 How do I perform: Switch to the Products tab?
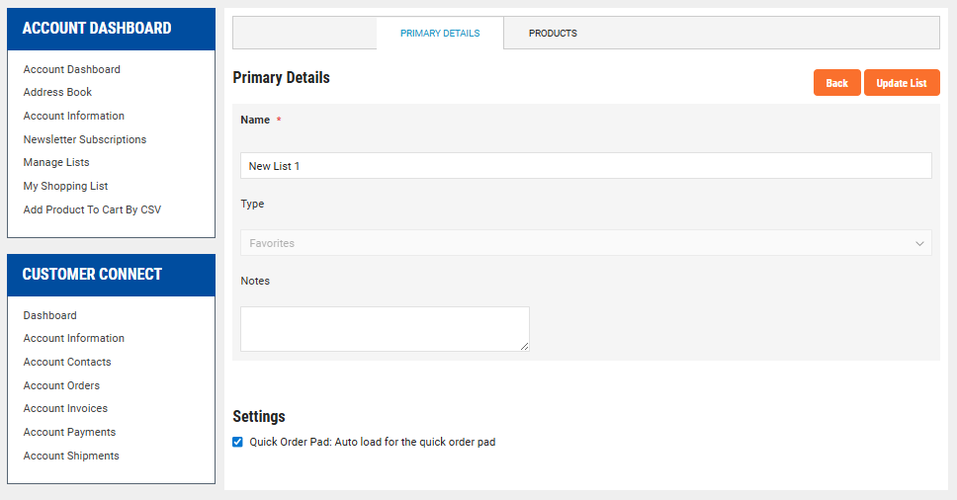click(x=553, y=33)
